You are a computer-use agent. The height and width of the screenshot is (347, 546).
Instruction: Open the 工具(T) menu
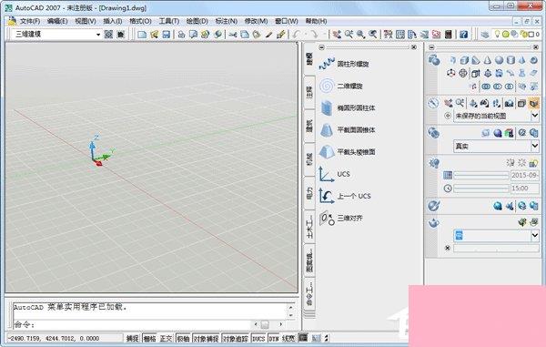[169, 21]
